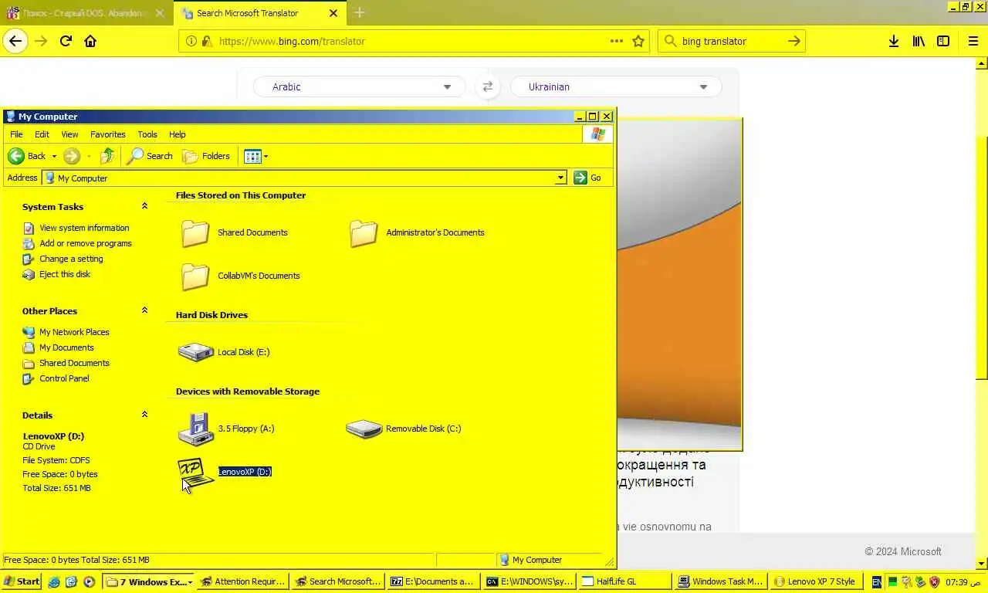Open the Favorites menu
988x593 pixels.
click(107, 134)
